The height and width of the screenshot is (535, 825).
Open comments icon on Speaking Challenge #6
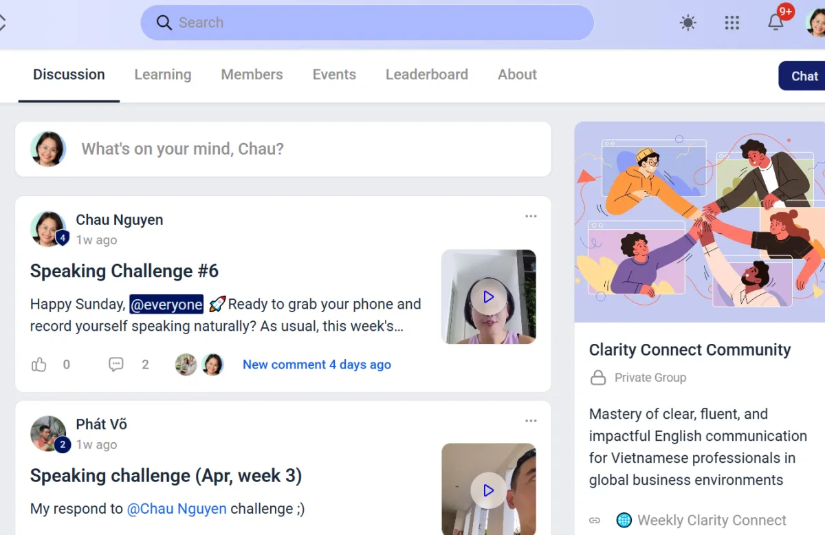[x=116, y=364]
